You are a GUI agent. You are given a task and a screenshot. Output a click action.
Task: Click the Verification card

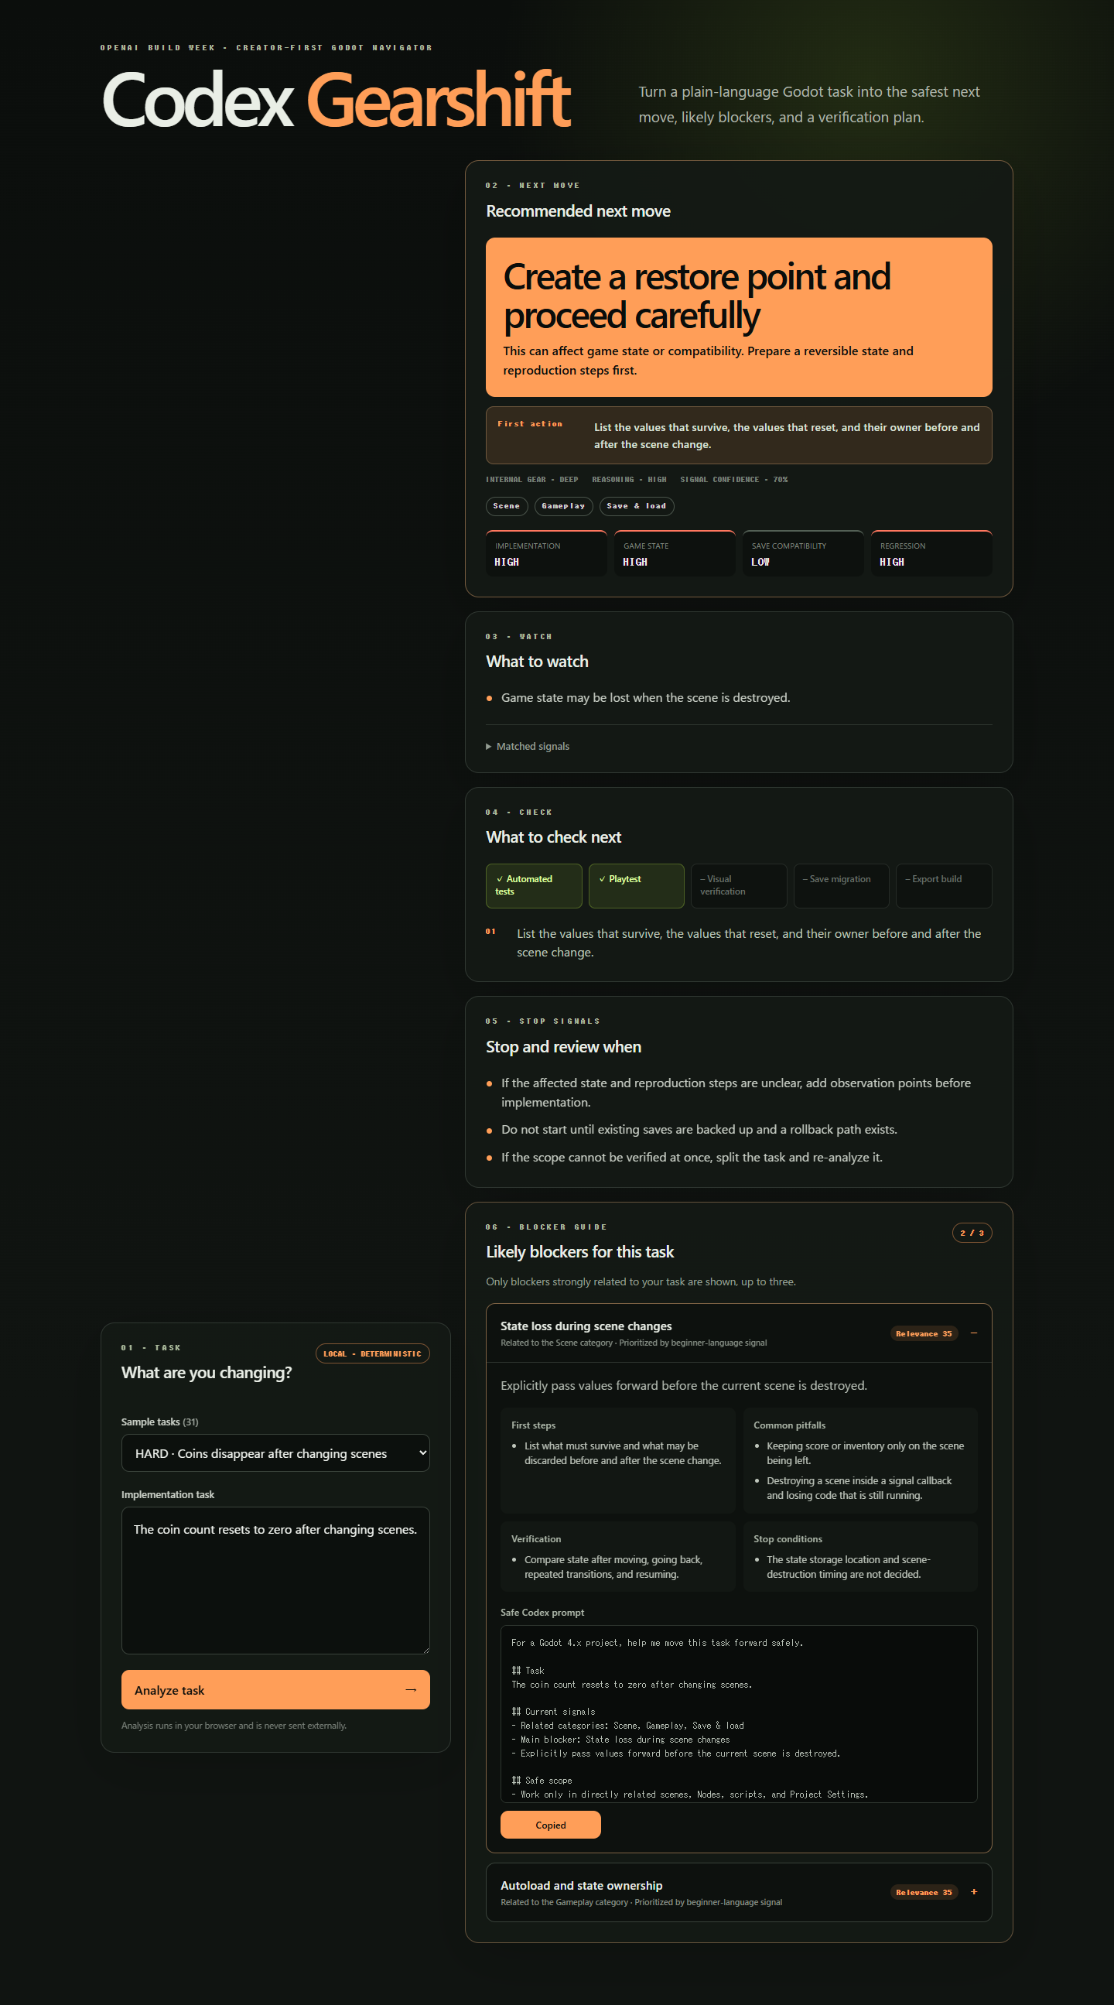pyautogui.click(x=617, y=1556)
